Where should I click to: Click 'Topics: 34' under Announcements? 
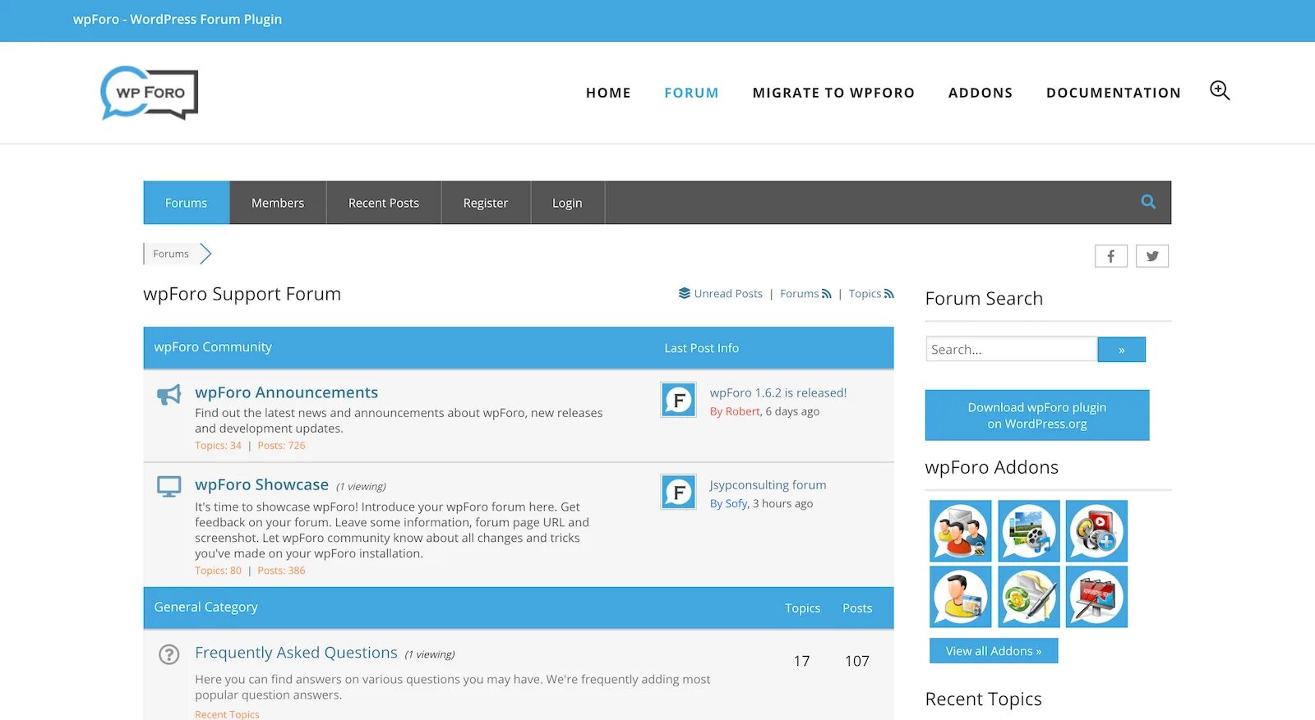(218, 446)
